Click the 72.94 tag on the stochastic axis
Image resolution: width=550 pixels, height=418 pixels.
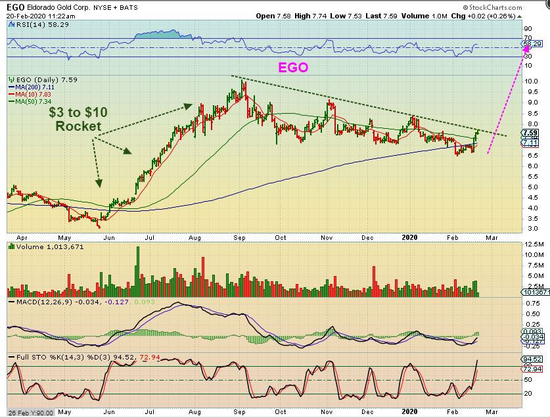click(x=532, y=369)
